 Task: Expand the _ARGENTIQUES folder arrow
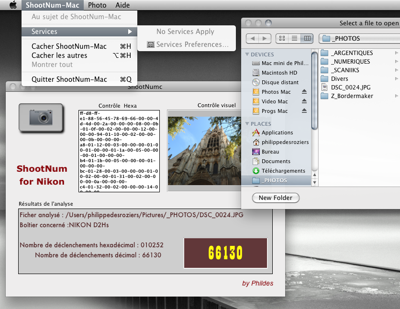click(397, 53)
